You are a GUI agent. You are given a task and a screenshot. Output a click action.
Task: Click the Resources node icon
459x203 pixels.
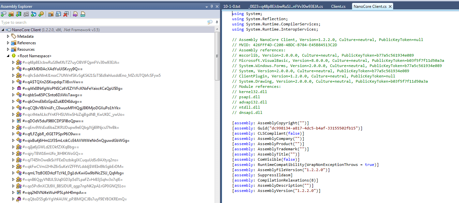pos(14,49)
